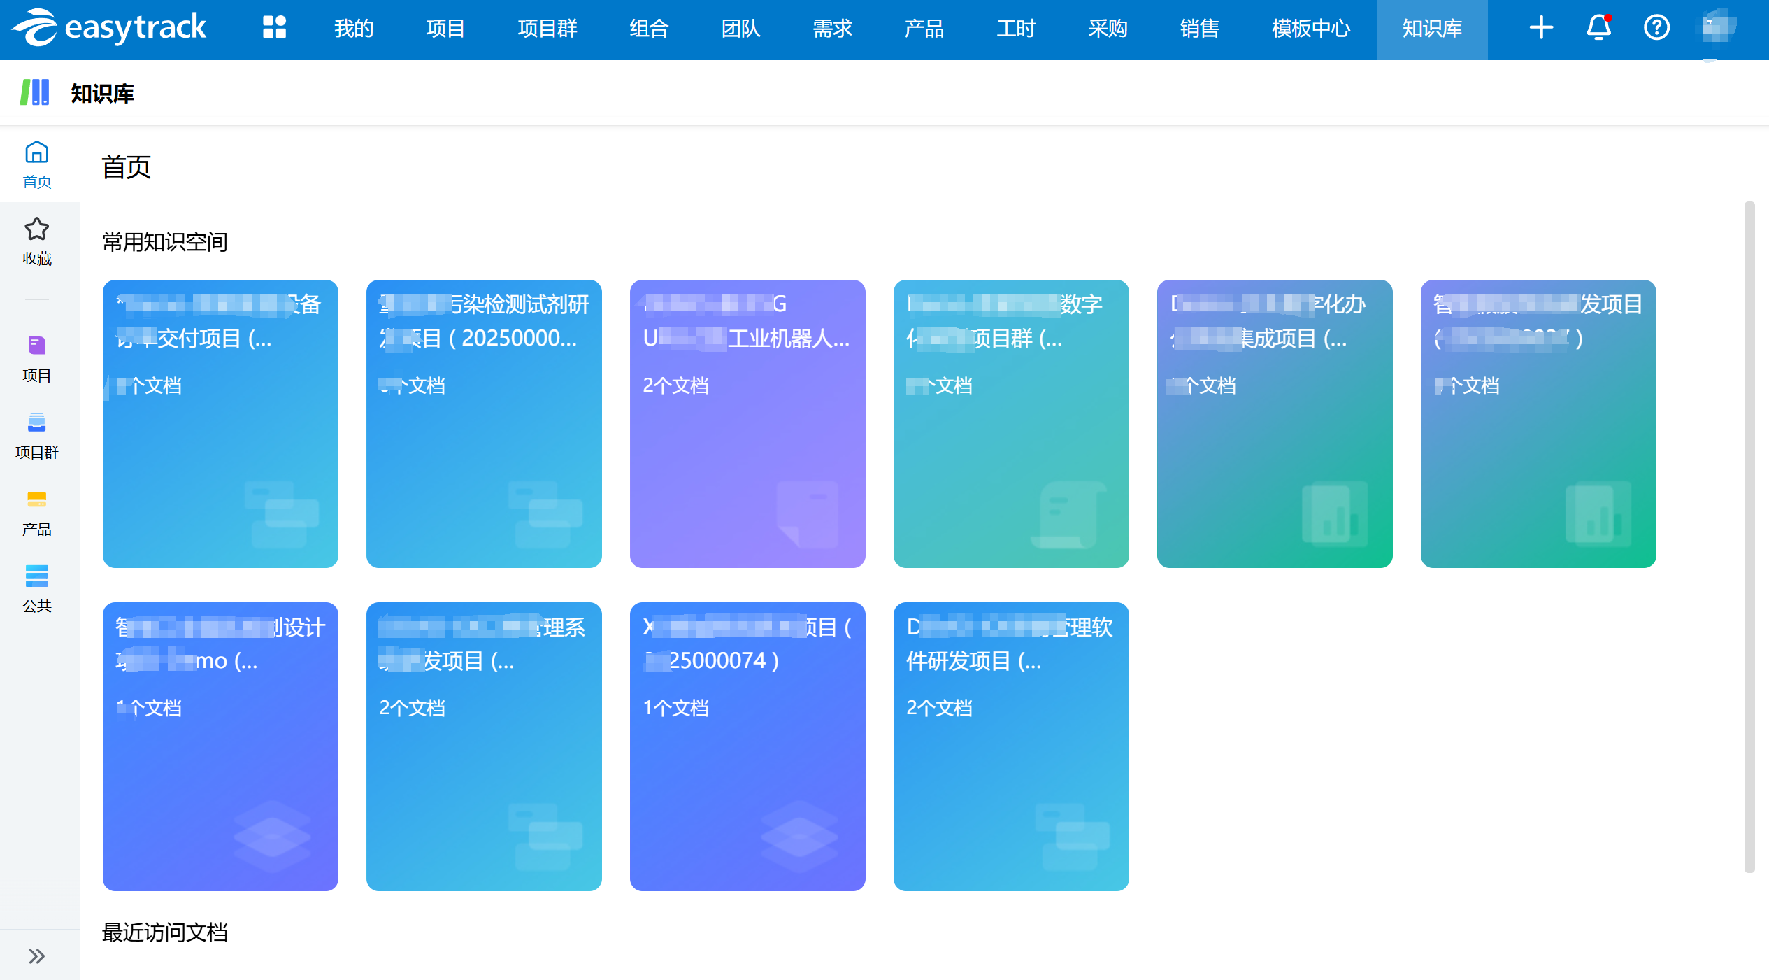Open the 检测试剂研发项目 knowledge space card
Viewport: 1769px width, 980px height.
(483, 423)
